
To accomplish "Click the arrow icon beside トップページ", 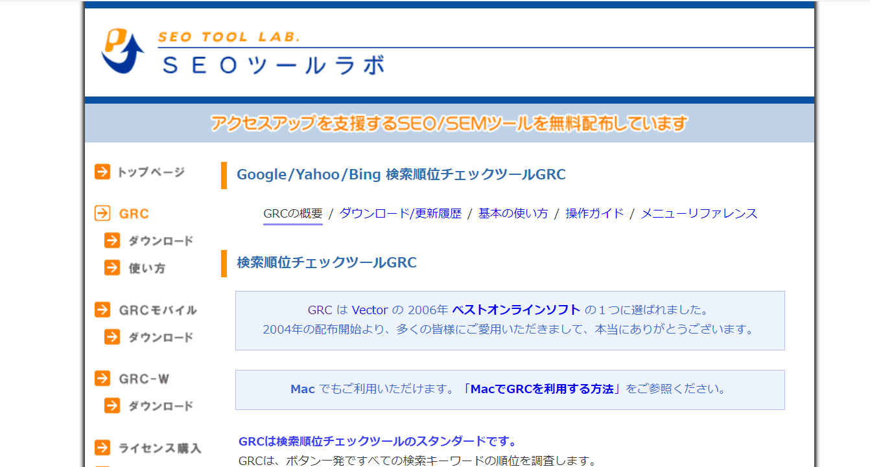I will 102,172.
